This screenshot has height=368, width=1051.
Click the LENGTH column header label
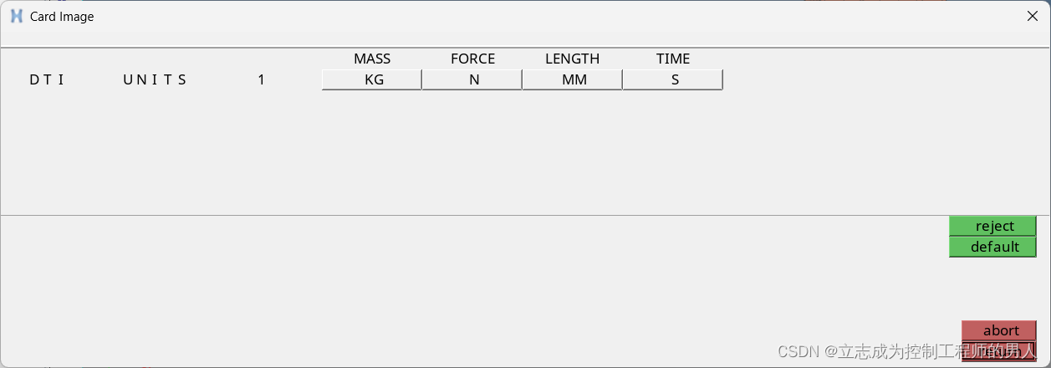coord(573,59)
